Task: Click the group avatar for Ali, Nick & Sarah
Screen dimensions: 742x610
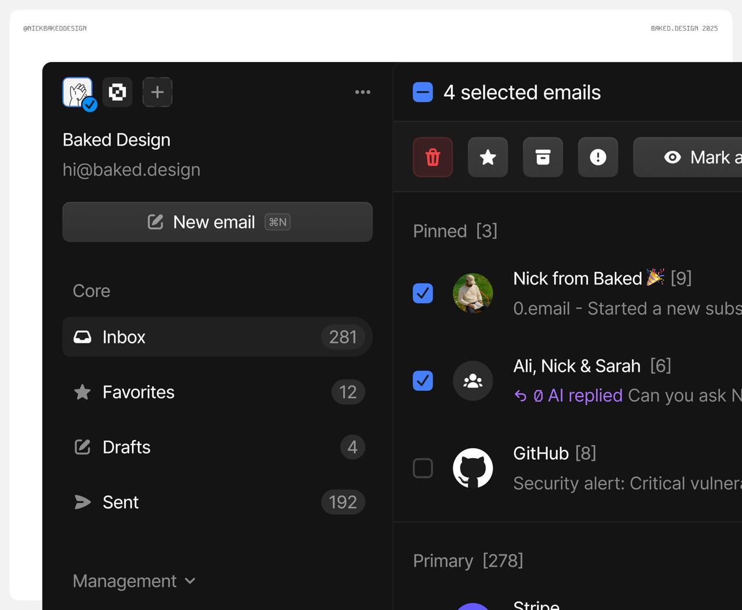Action: [473, 381]
